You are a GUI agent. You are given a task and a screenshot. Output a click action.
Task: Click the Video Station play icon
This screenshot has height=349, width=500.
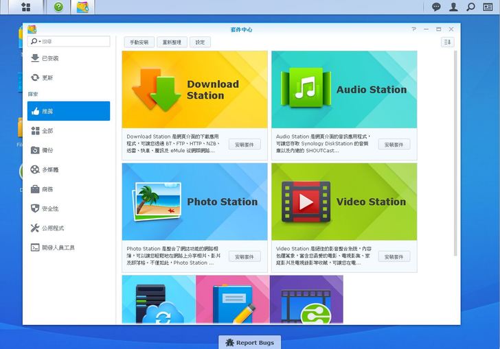point(306,202)
